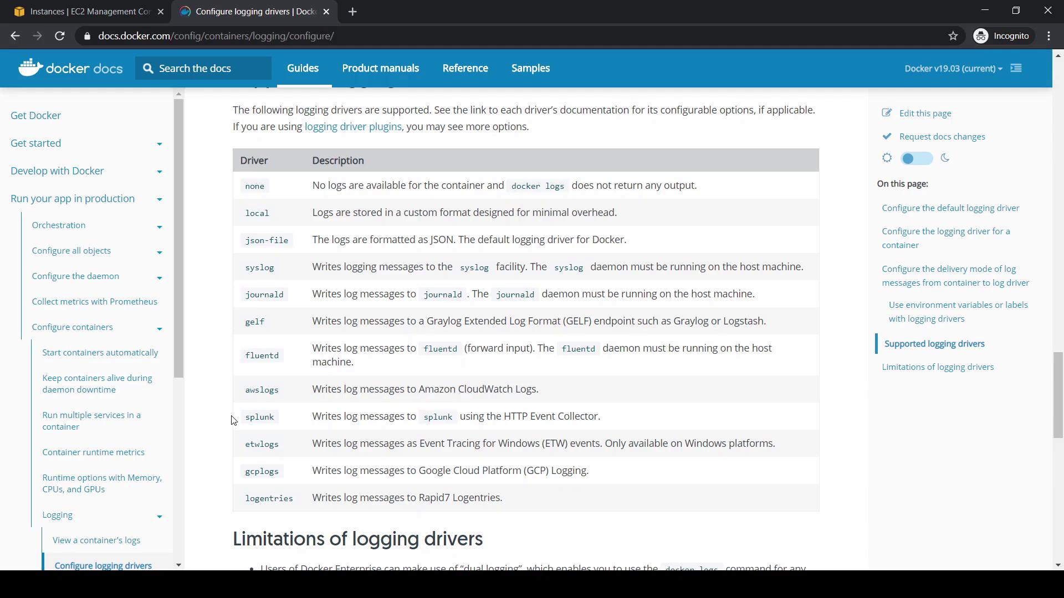Click the browser address bar URL
The image size is (1064, 598).
[x=216, y=36]
